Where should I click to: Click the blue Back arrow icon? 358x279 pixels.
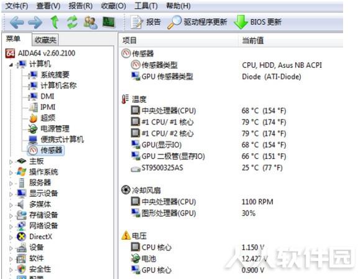(x=17, y=22)
